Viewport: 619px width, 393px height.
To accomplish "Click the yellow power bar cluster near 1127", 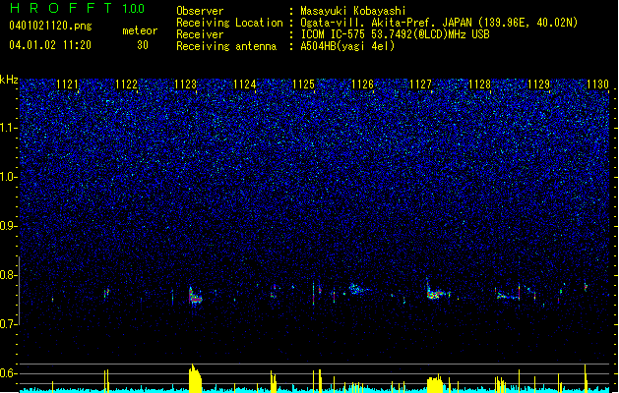I will [x=435, y=383].
